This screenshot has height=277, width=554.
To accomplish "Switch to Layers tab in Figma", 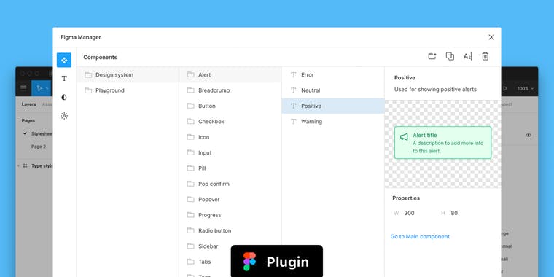I will [28, 104].
